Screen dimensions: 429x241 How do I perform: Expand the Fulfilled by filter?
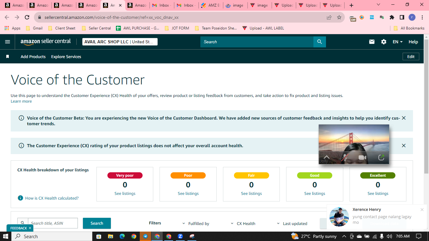(196, 223)
